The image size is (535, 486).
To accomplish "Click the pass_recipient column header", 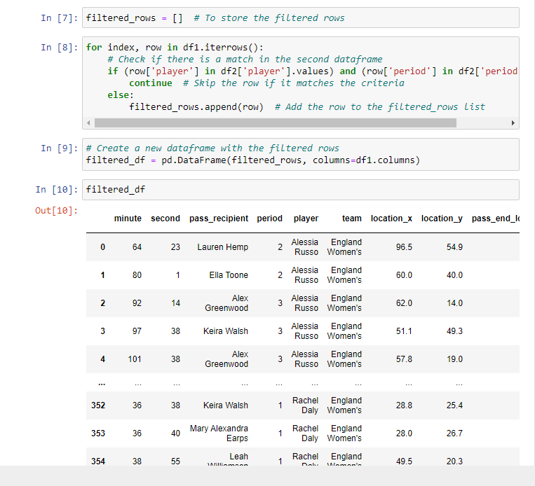I will click(x=219, y=218).
